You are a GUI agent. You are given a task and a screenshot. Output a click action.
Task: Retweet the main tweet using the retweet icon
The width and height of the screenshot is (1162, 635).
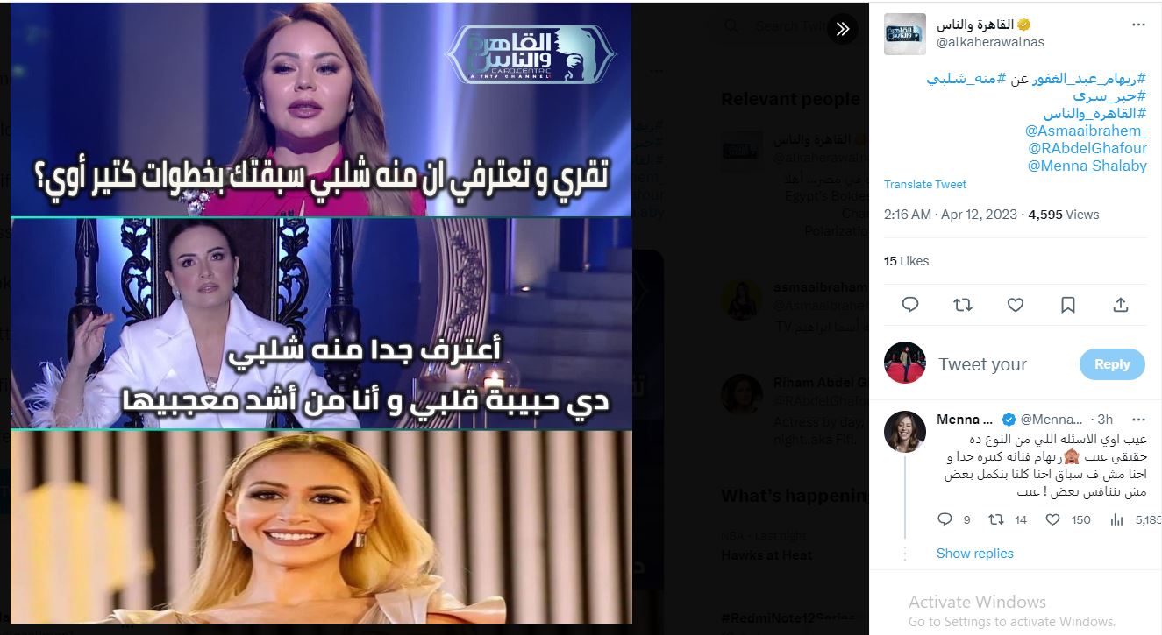point(963,305)
